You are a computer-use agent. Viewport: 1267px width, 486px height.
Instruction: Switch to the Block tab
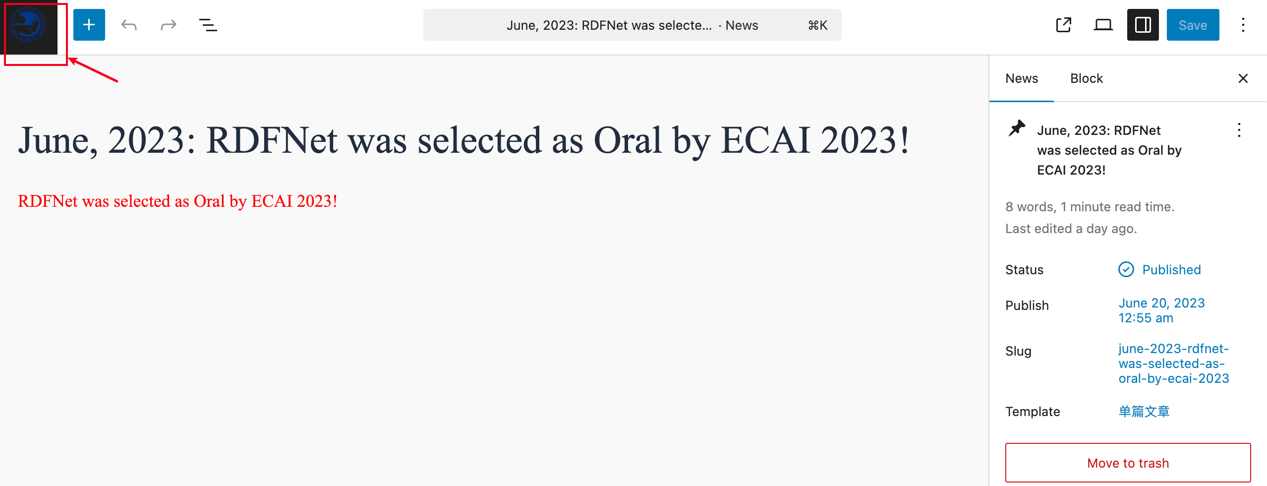[1087, 78]
